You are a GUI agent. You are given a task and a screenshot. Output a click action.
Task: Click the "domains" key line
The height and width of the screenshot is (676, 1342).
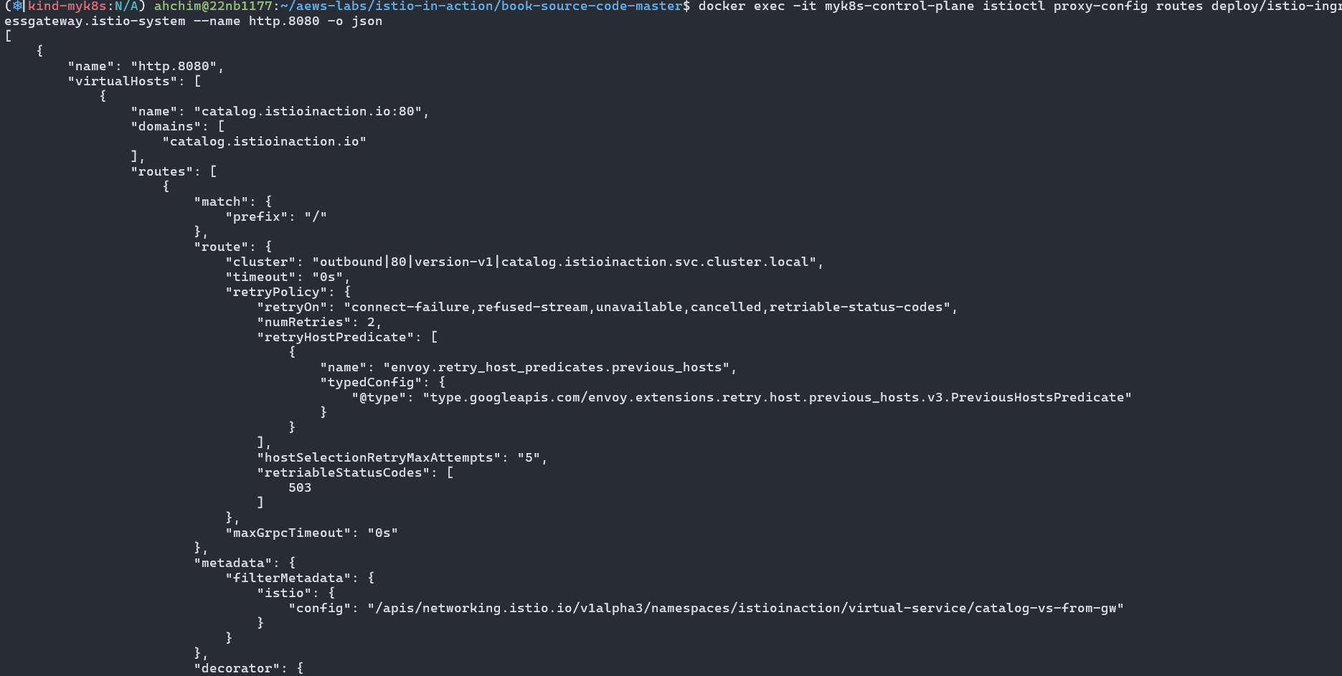[x=178, y=126]
